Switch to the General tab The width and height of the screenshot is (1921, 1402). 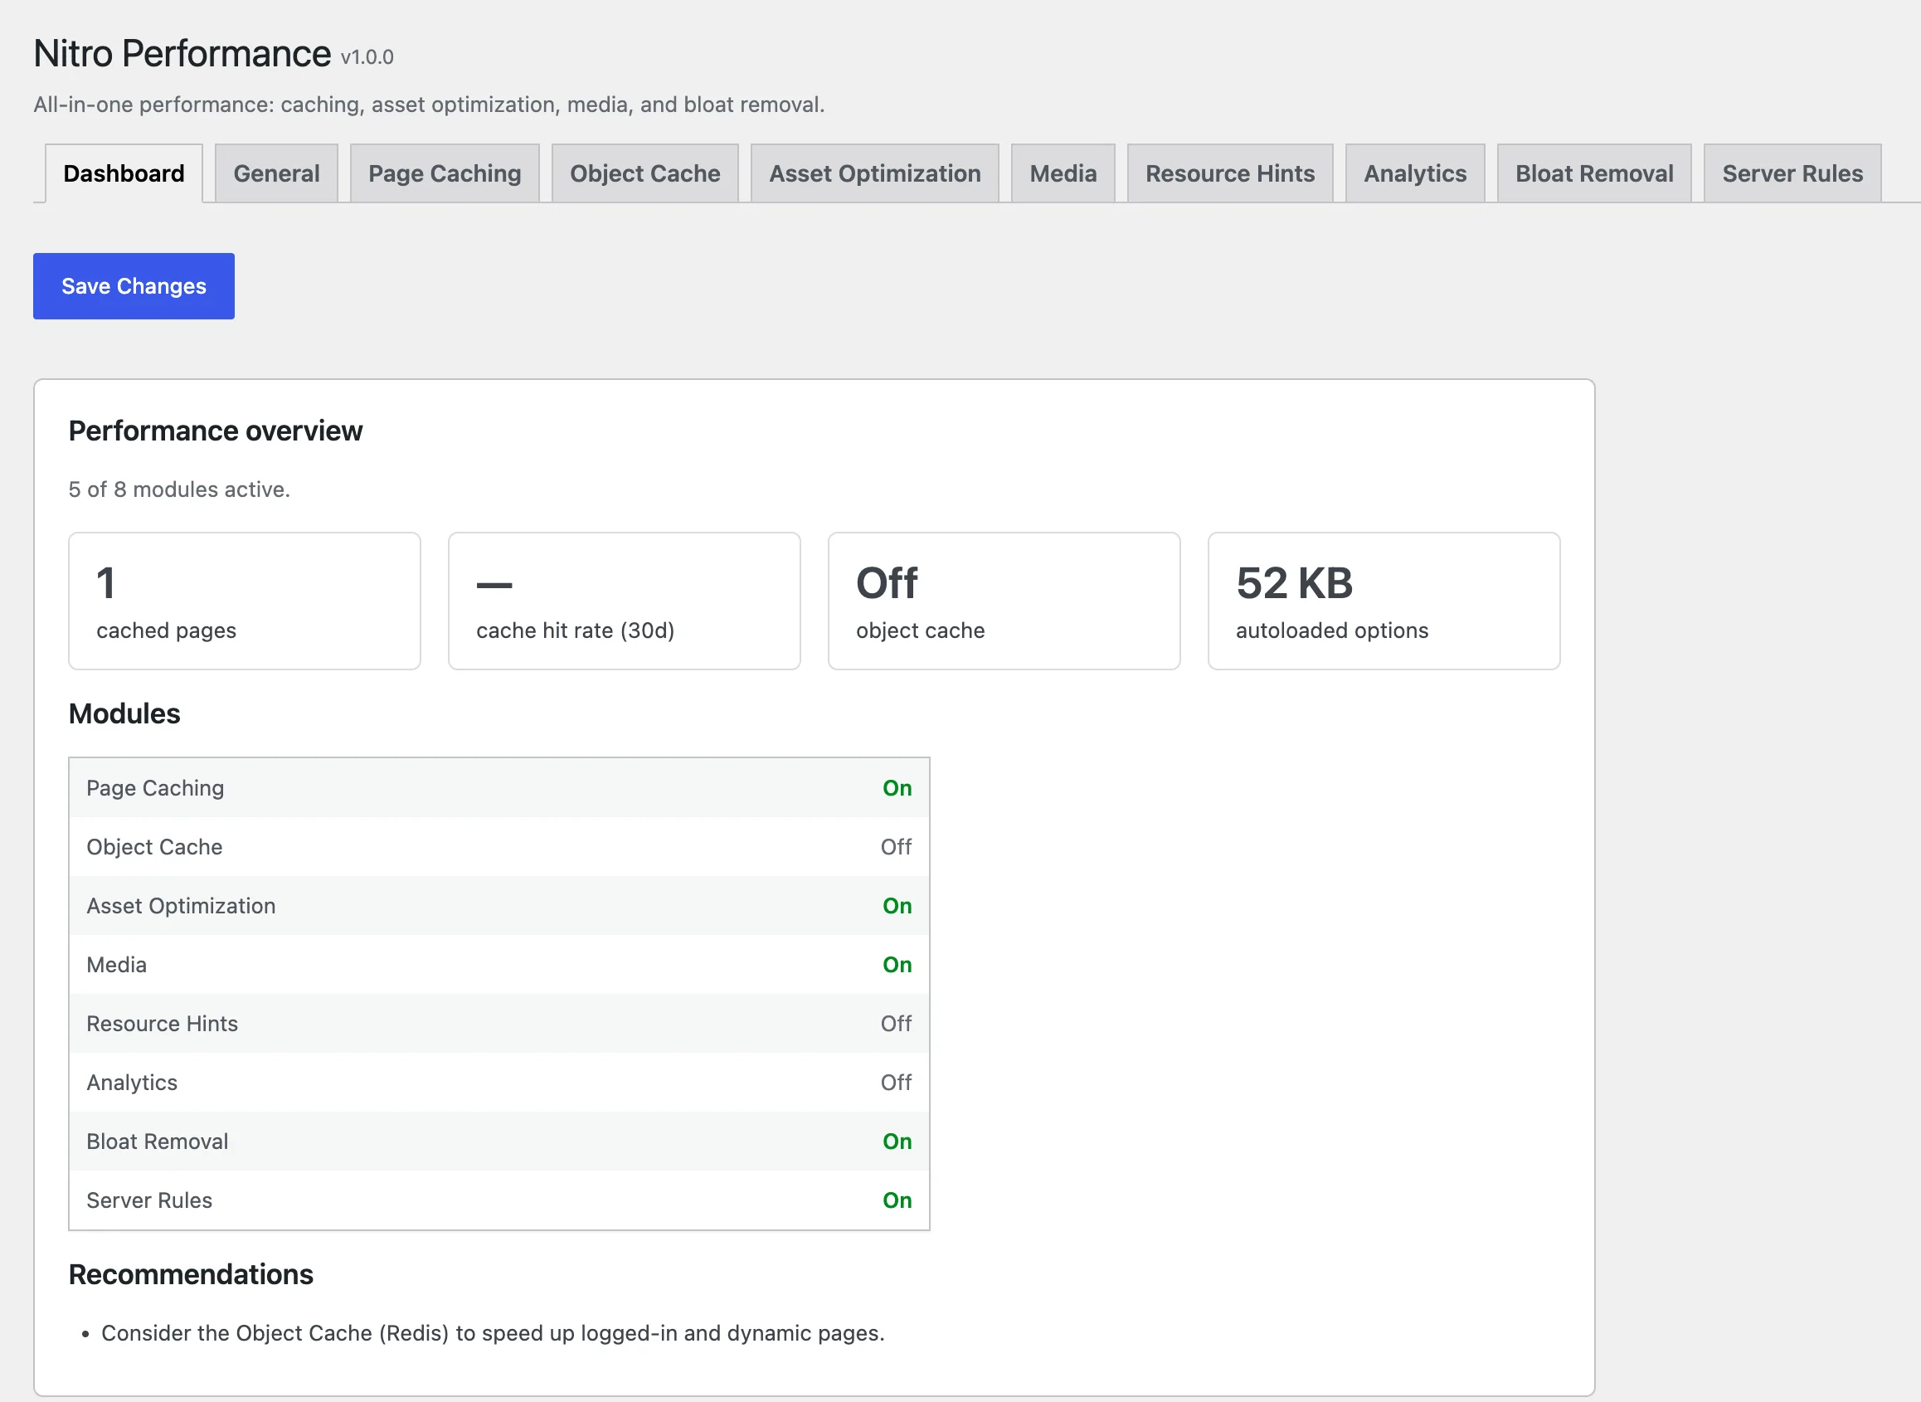[276, 173]
